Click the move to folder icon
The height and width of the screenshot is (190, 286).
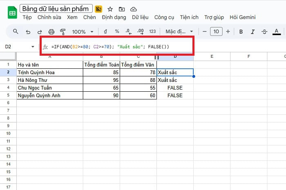[122, 9]
